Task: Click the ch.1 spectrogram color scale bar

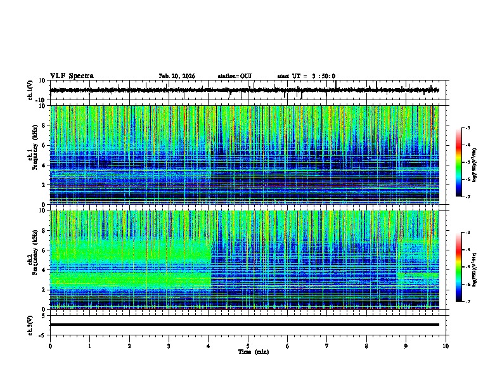Action: [458, 162]
